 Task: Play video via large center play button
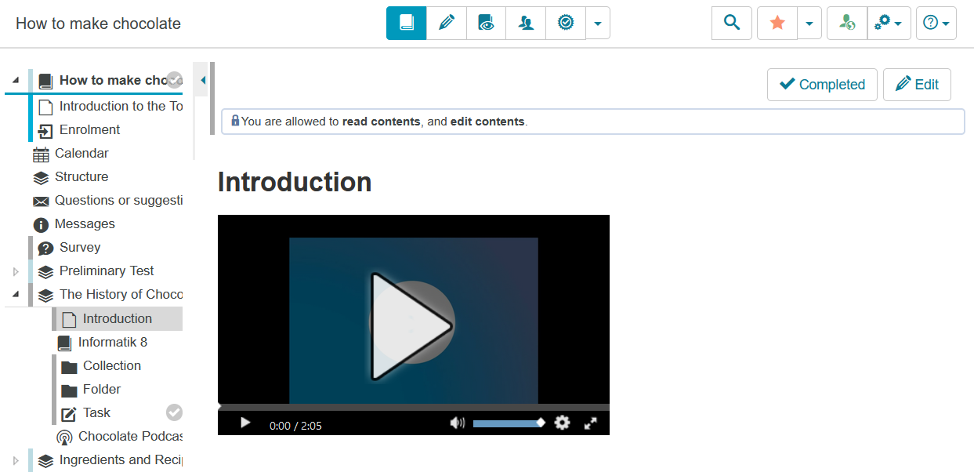pos(411,325)
